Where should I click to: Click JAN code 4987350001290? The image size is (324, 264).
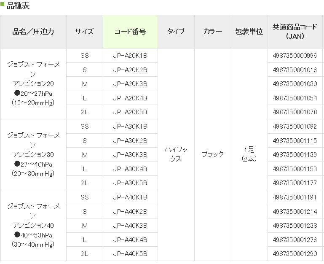(x=295, y=253)
